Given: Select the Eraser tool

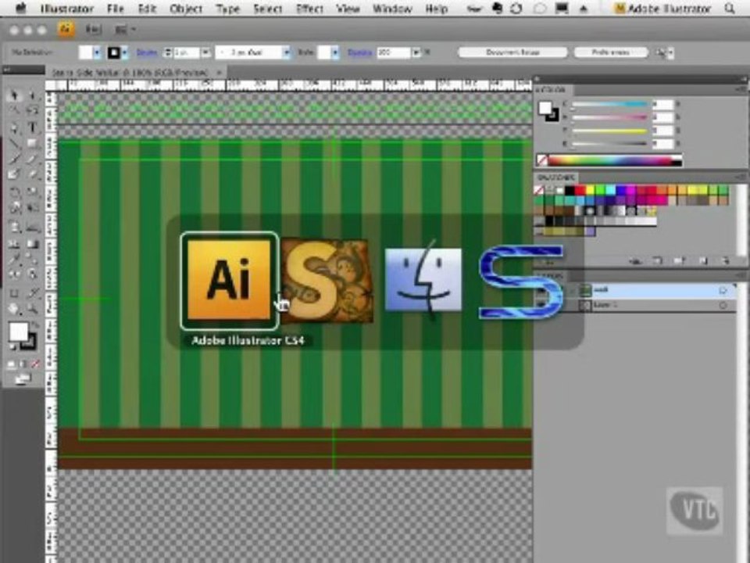Looking at the screenshot, I should point(32,174).
